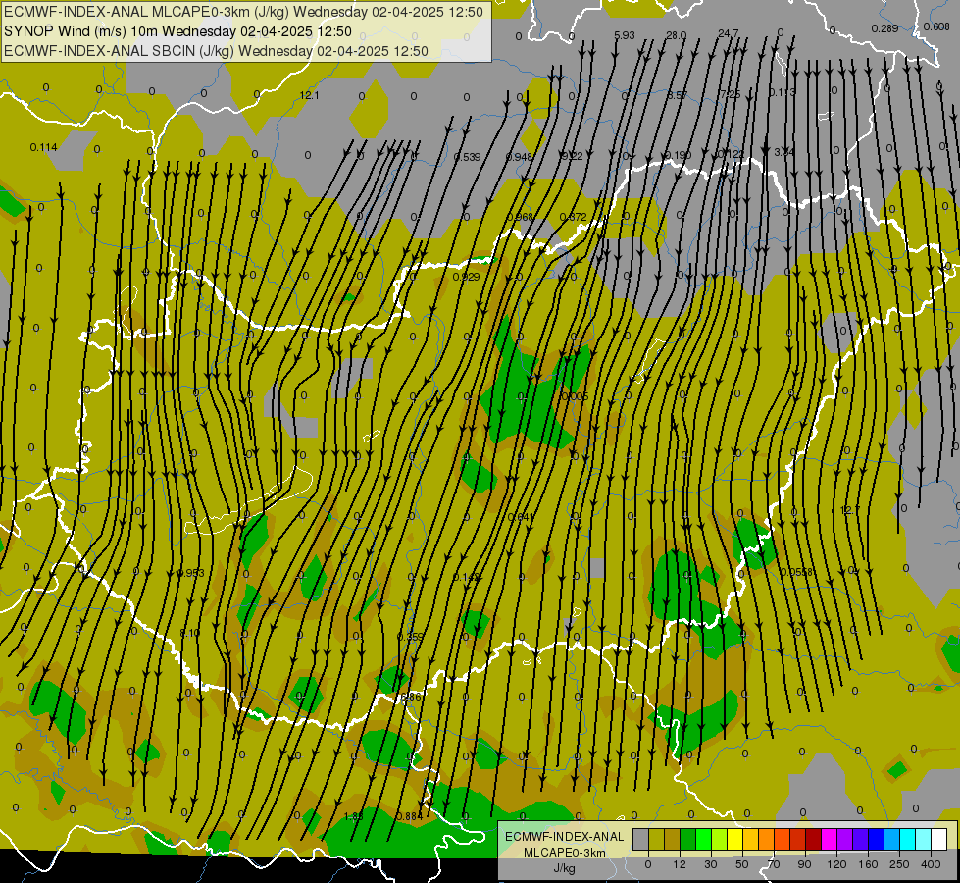The width and height of the screenshot is (960, 883).
Task: Click the legend tick label 90
Action: [804, 864]
